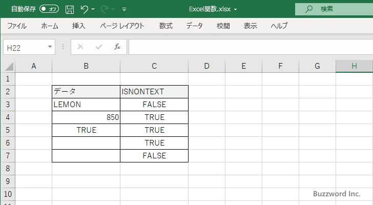Open the ホーム ribbon tab
The image size is (373, 205).
coord(50,26)
